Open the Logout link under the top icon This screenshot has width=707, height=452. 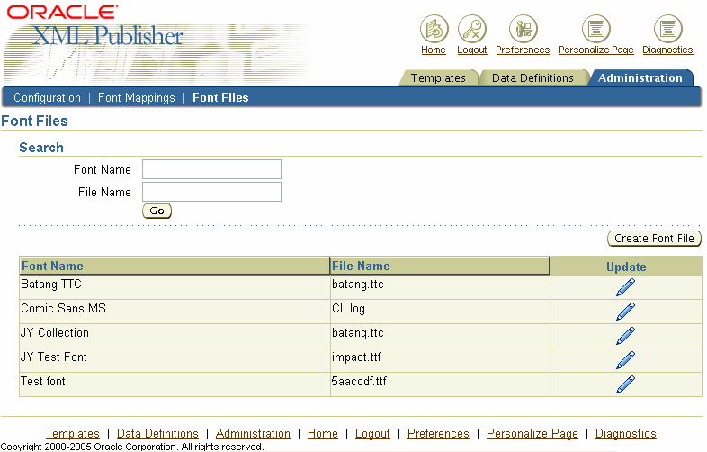(x=472, y=50)
